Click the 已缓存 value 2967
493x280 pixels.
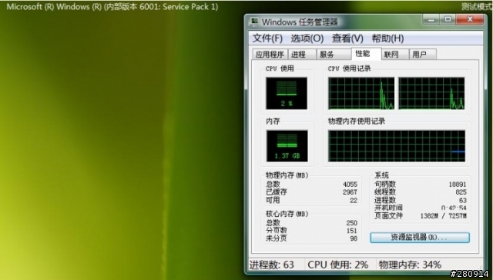pyautogui.click(x=350, y=192)
